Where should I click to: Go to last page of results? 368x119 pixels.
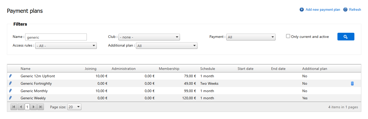41,107
